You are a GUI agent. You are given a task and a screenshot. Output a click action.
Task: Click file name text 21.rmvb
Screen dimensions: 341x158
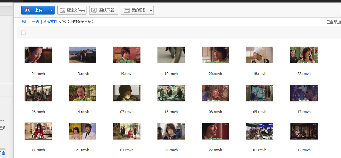pos(83,150)
